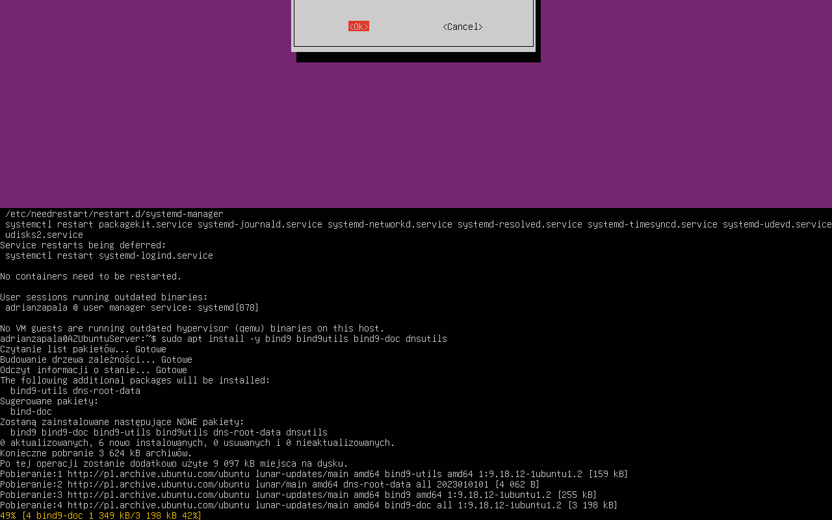Click 'Budowanie drzewa zależności... Gotowe' line

(x=96, y=359)
